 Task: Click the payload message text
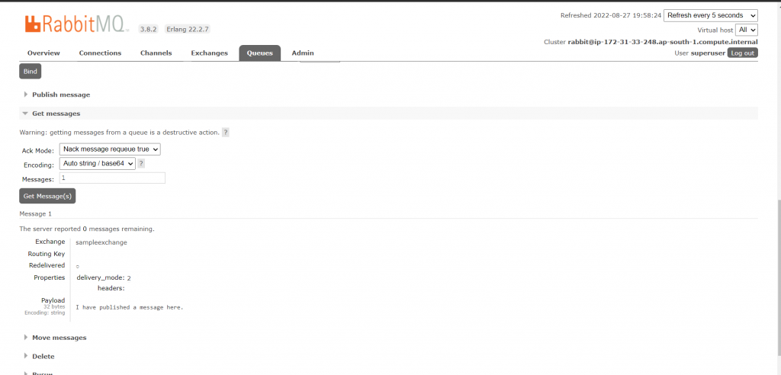click(130, 307)
